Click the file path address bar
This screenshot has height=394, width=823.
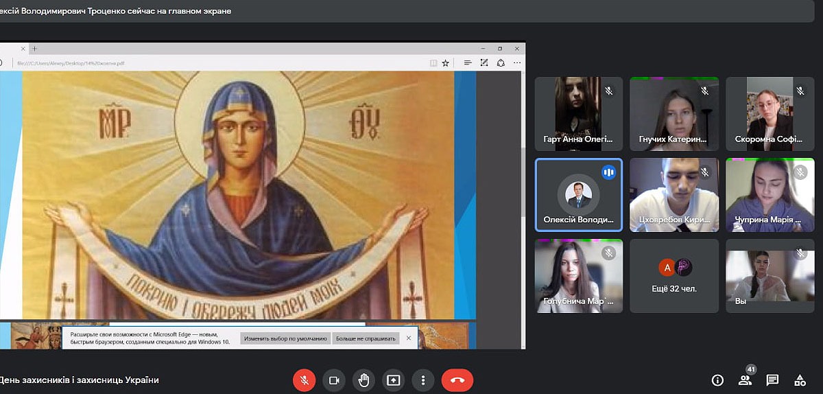[206, 63]
